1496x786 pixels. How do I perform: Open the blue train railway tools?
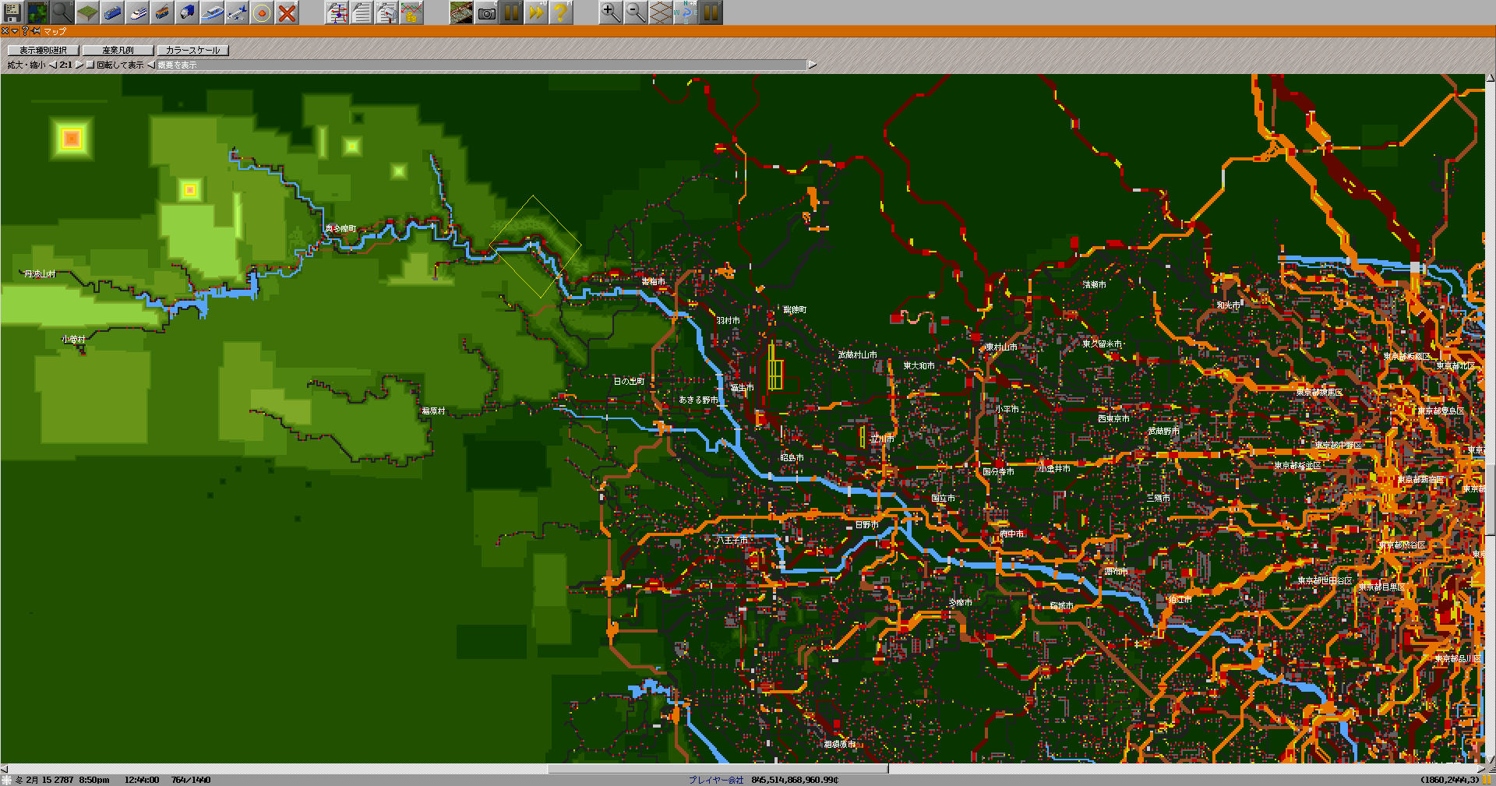click(112, 12)
